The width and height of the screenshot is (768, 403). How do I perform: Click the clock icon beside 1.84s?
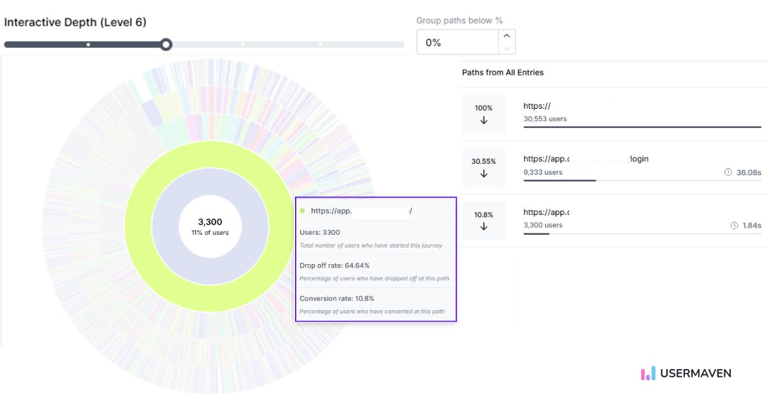734,225
